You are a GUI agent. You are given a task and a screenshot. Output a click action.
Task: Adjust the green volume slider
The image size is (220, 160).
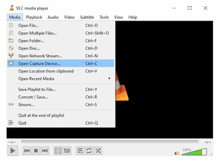[194, 152]
